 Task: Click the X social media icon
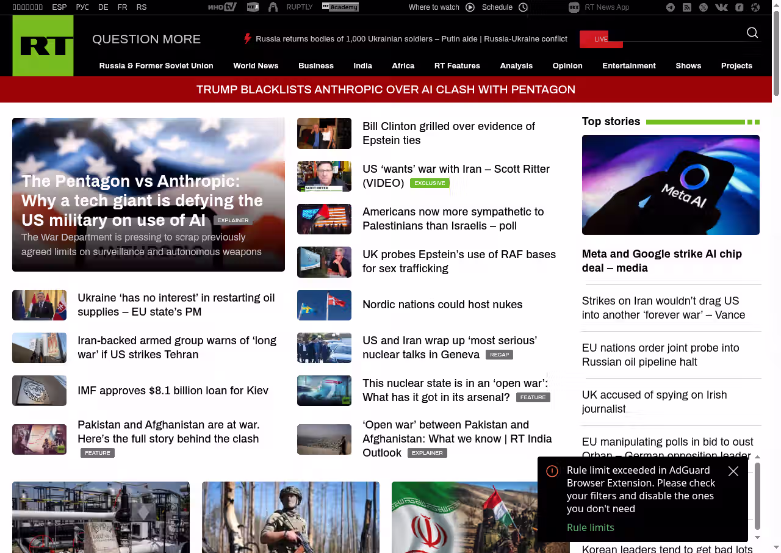[704, 7]
